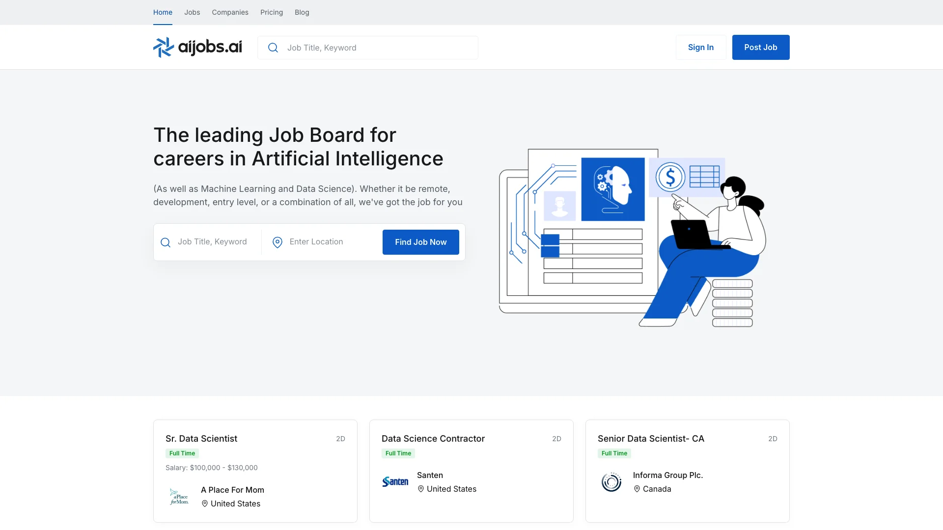Click the Informa Group Plc logo icon
Viewport: 943px width, 530px height.
point(611,481)
